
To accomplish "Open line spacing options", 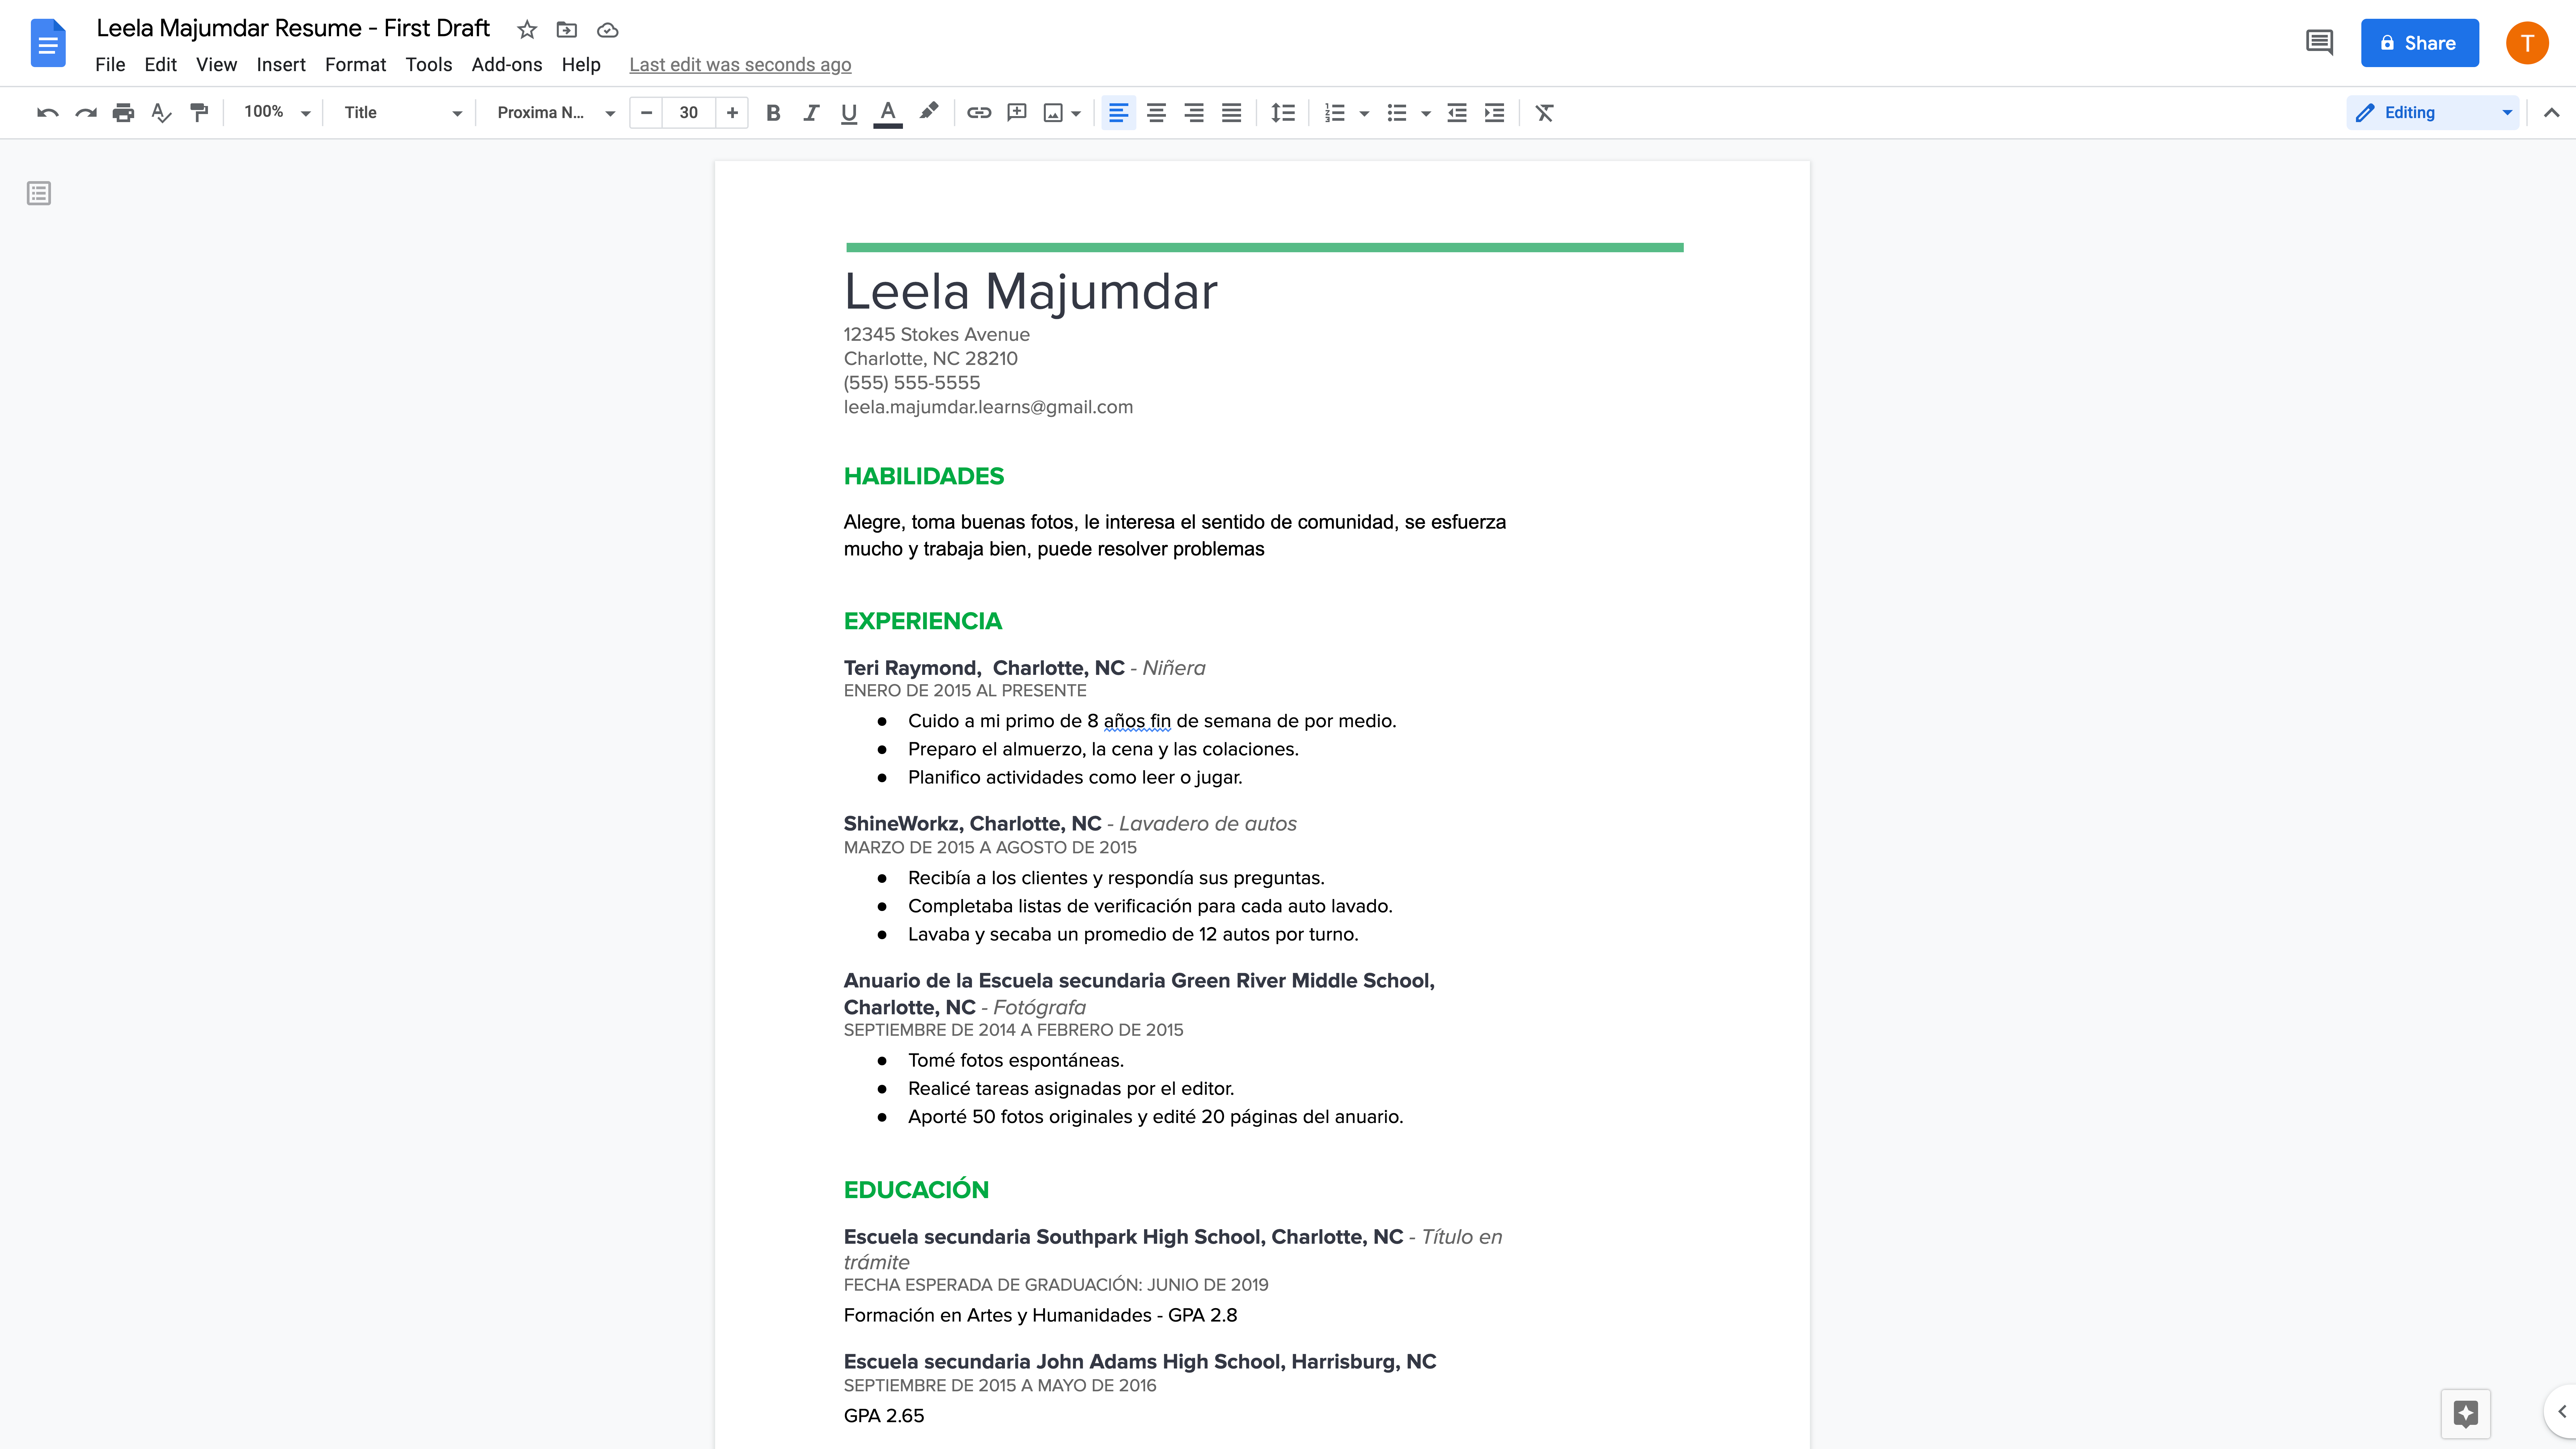I will click(x=1283, y=113).
